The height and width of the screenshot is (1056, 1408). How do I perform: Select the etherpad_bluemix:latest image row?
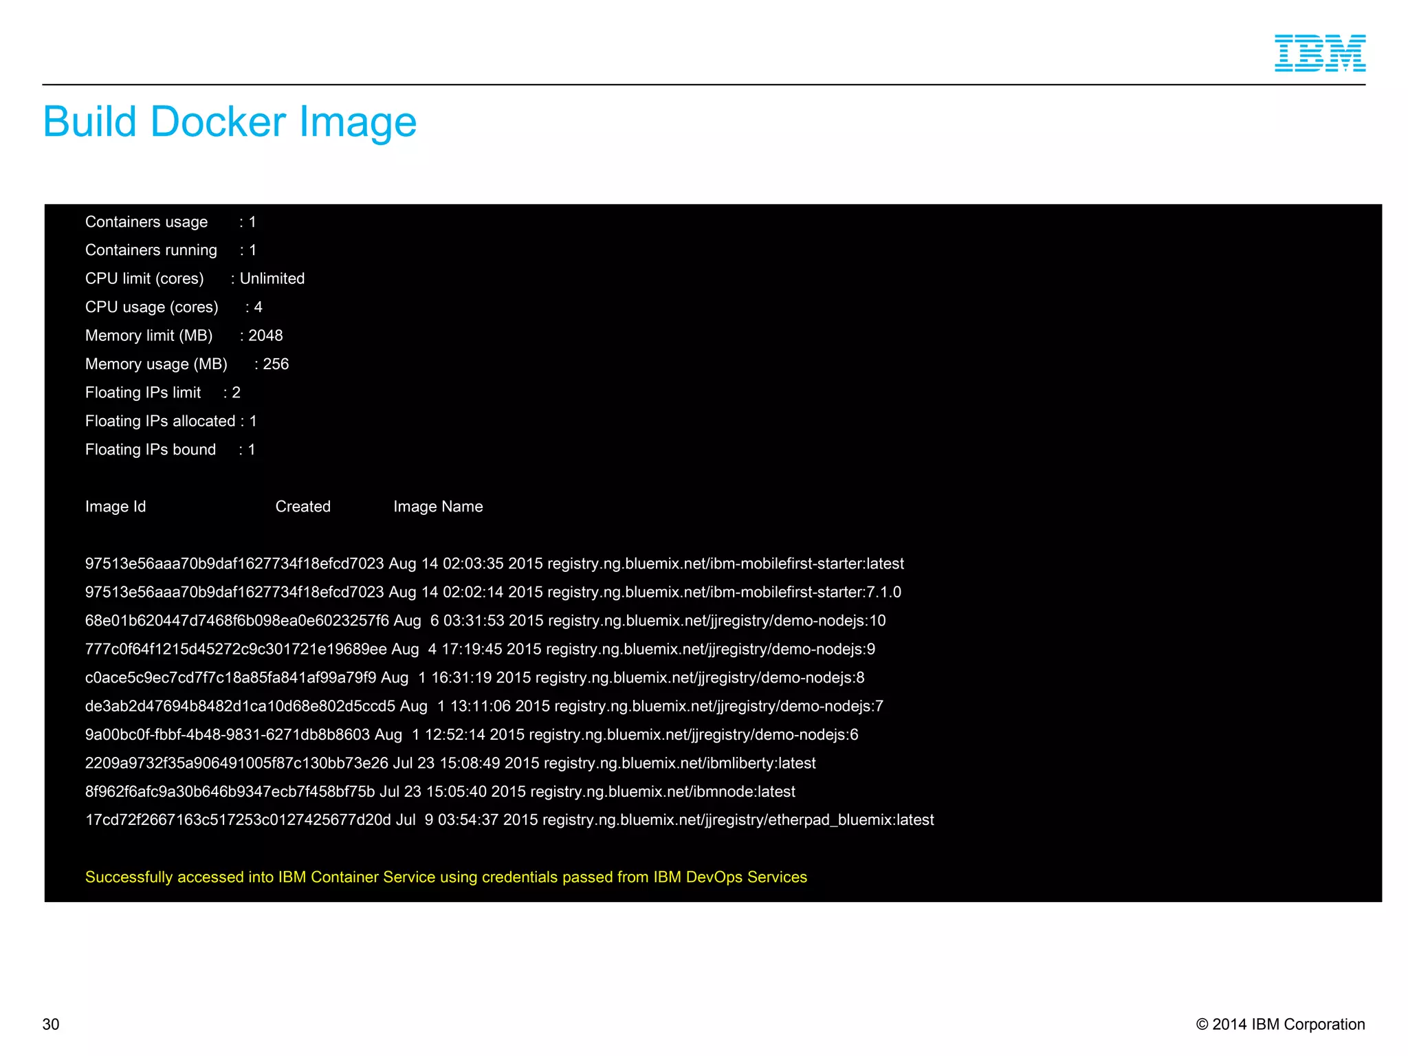pyautogui.click(x=509, y=820)
